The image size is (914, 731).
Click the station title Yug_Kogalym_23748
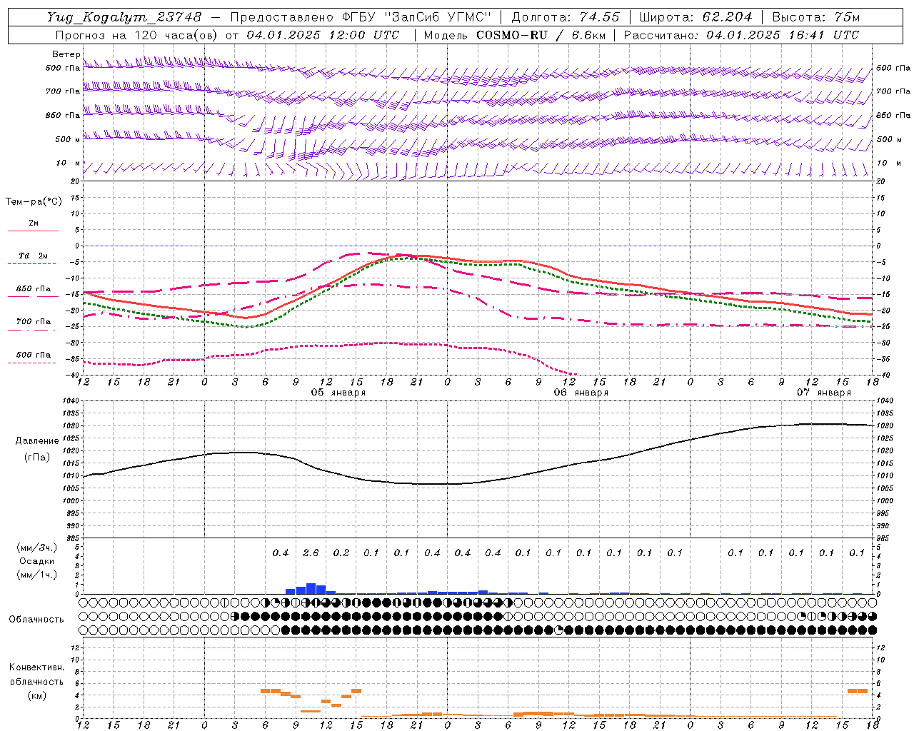tap(124, 17)
